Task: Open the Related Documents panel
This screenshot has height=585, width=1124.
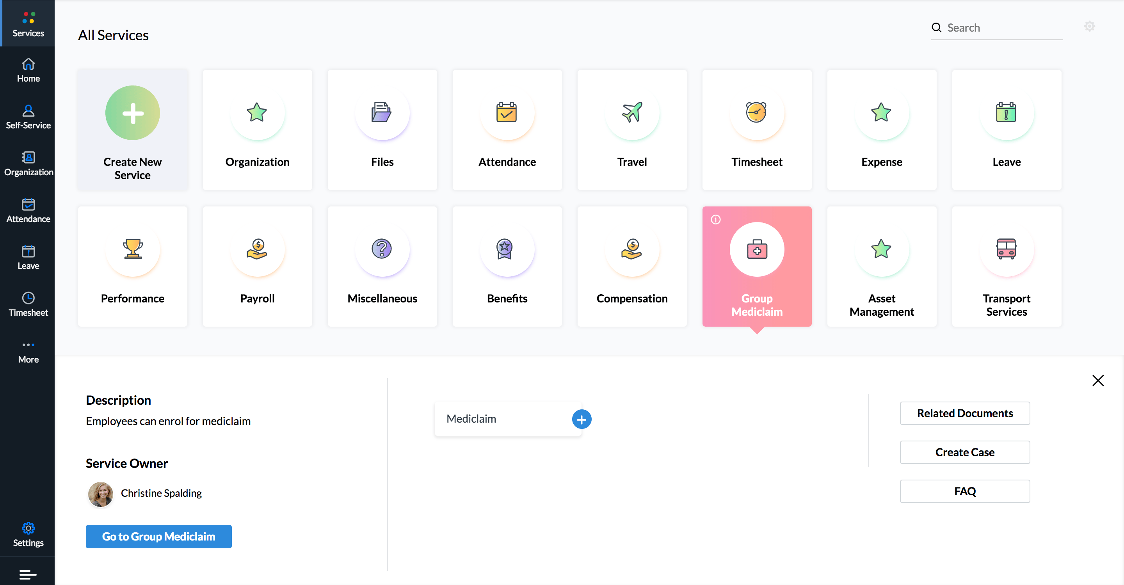Action: click(964, 413)
